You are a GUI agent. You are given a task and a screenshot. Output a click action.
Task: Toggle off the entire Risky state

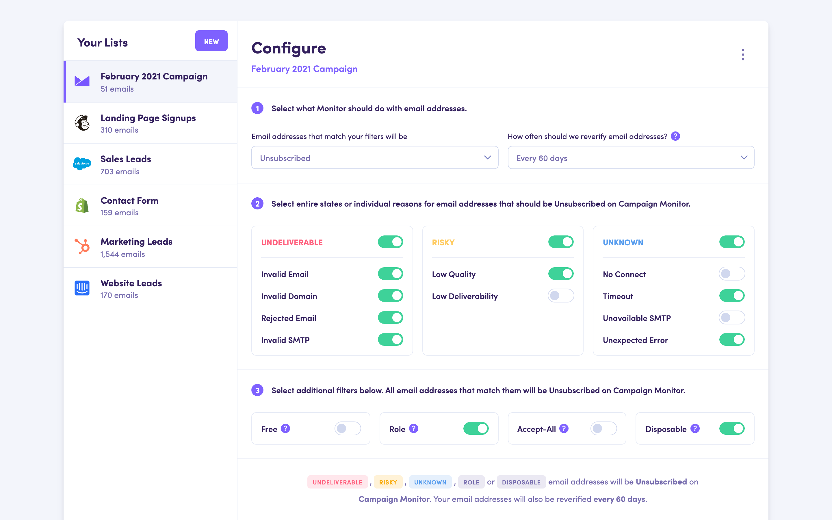click(560, 242)
